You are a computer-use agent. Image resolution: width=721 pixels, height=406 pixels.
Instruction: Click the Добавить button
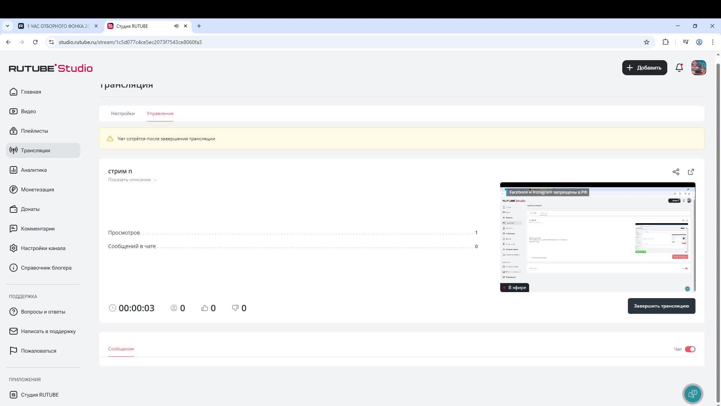(644, 68)
